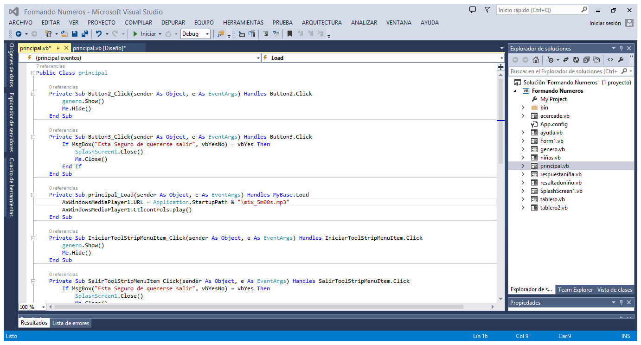Uncomment selected lines icon
The width and height of the screenshot is (641, 345).
(x=276, y=34)
